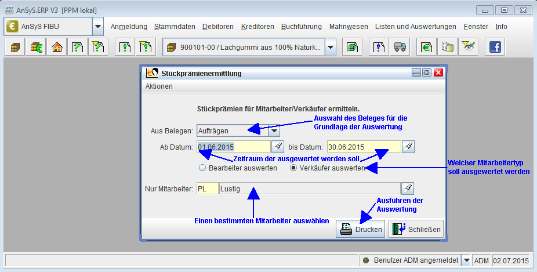The height and width of the screenshot is (272, 537).
Task: Open the Buchführung menu
Action: click(x=300, y=27)
